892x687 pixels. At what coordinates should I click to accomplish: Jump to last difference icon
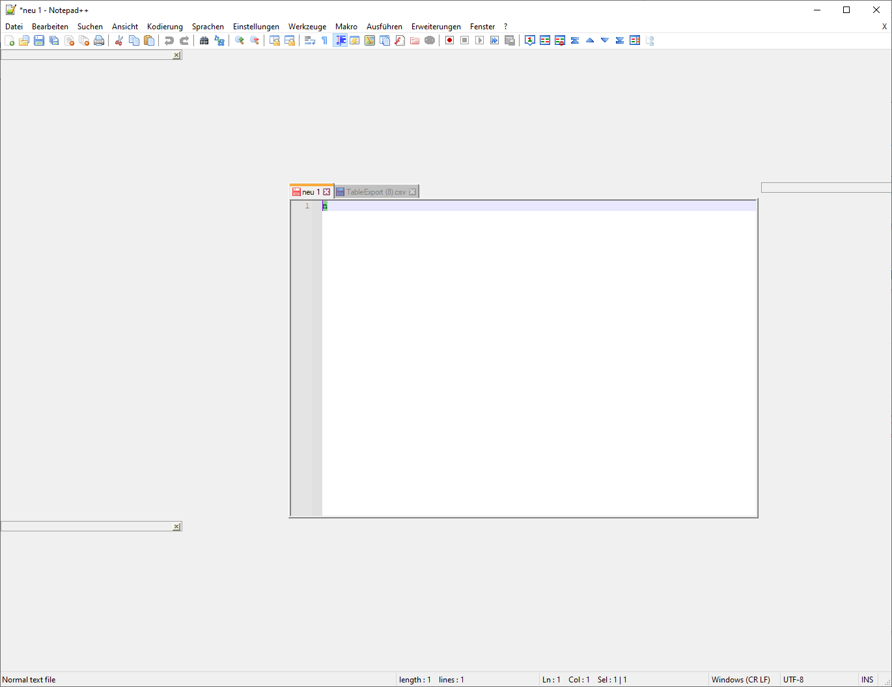(x=620, y=40)
